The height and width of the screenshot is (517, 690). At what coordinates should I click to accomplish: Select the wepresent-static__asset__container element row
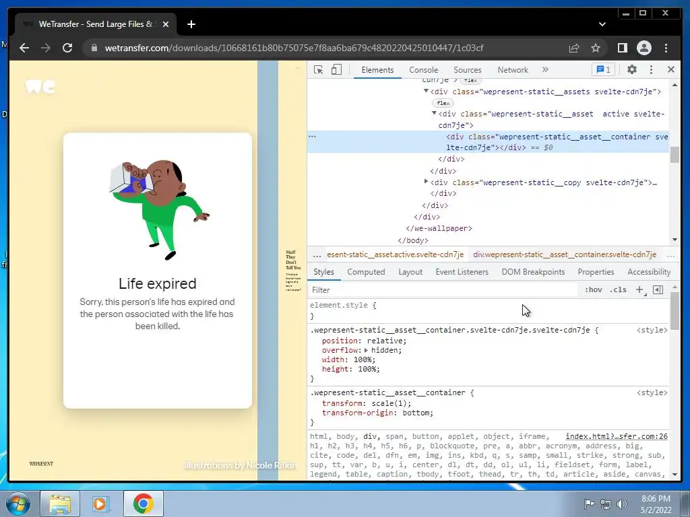[x=488, y=142]
